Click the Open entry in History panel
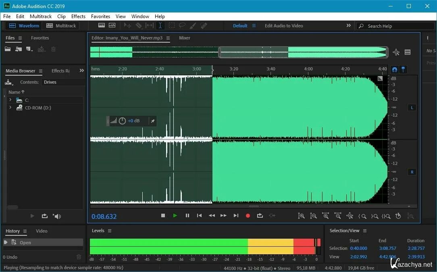Screen dimensions: 437x272 click(25, 242)
